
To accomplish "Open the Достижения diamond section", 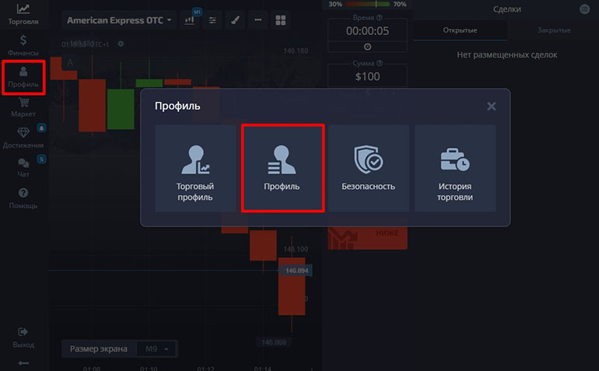I will click(x=23, y=138).
